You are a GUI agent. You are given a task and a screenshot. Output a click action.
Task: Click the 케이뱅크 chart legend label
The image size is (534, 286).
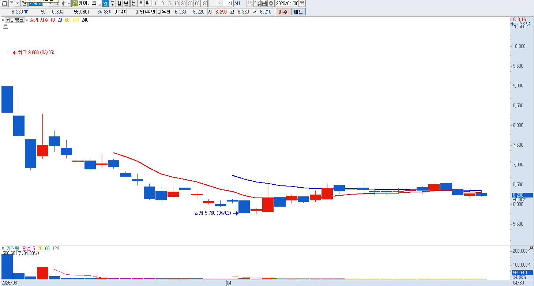[x=15, y=20]
